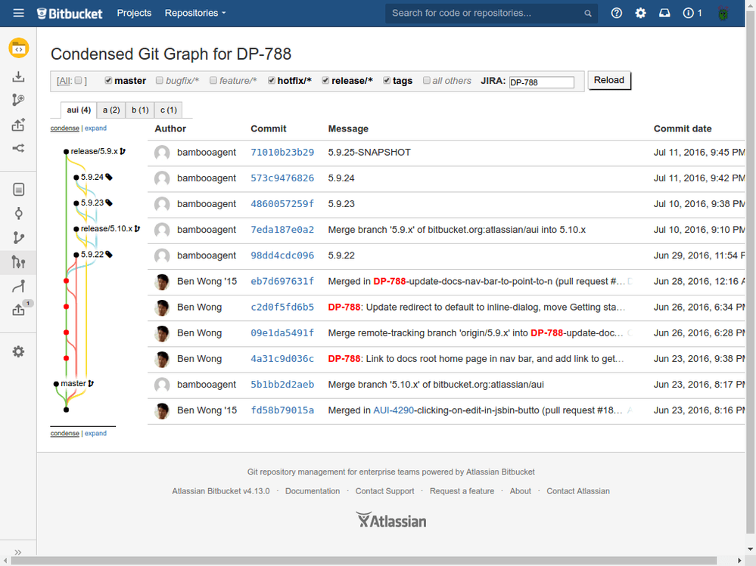Open commit c2d0f5fd6b5
756x566 pixels.
282,307
